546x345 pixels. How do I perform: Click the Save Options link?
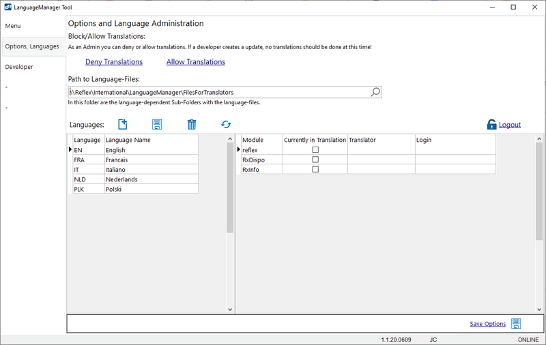click(x=487, y=324)
